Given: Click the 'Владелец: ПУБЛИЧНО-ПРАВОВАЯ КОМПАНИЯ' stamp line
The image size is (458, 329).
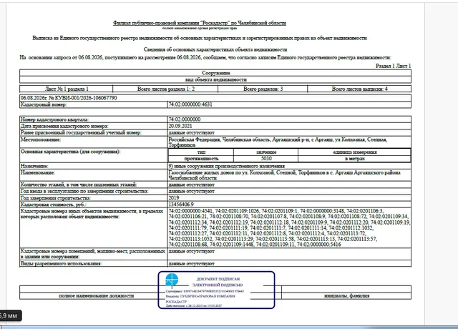Looking at the screenshot, I should (200, 296).
